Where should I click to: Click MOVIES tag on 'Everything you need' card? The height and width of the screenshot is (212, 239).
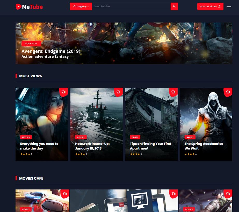point(26,137)
